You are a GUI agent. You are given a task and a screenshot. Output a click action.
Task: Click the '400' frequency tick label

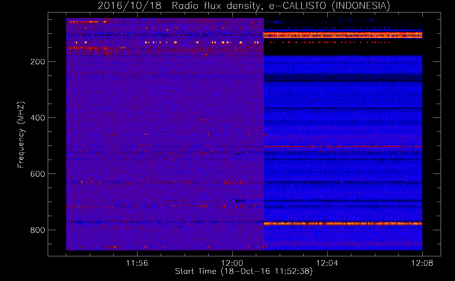pos(38,118)
